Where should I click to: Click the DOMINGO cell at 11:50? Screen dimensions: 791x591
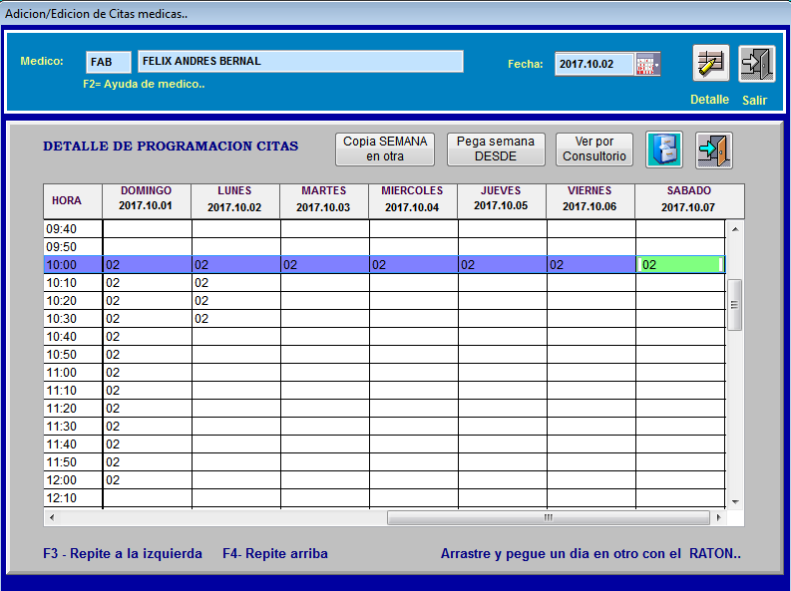[148, 462]
